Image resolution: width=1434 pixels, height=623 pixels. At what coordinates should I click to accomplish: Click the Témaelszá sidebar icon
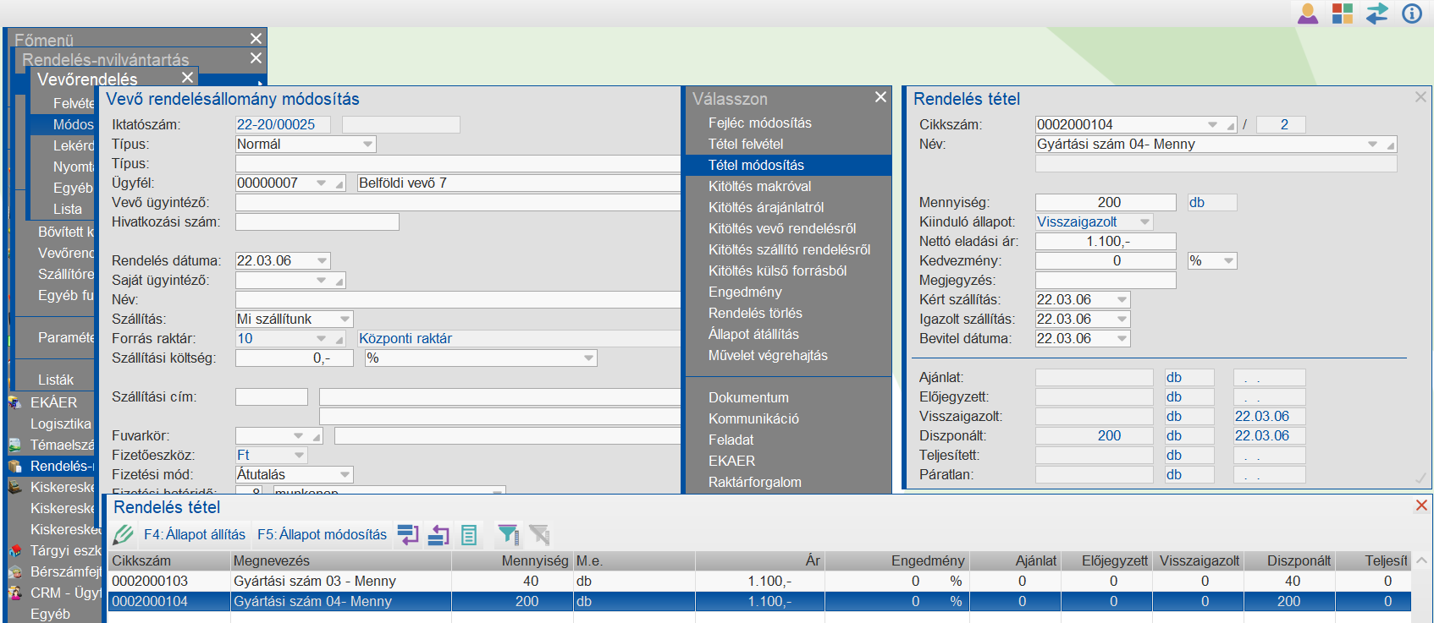tap(15, 445)
